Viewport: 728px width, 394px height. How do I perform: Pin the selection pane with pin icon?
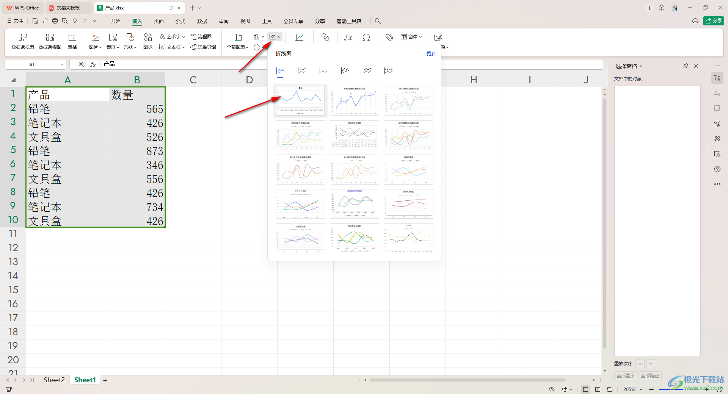coord(686,66)
